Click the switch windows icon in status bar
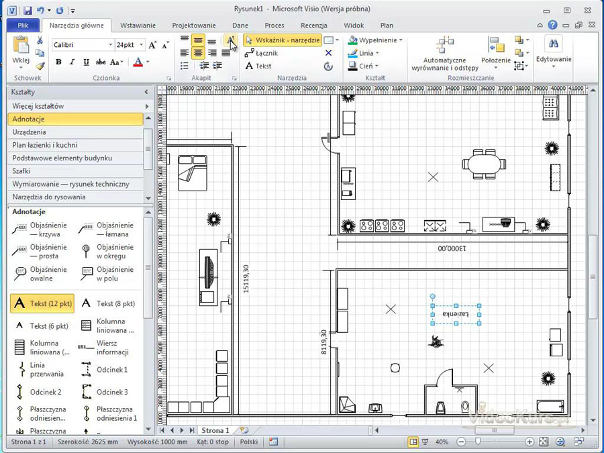The width and height of the screenshot is (604, 453). pos(578,442)
